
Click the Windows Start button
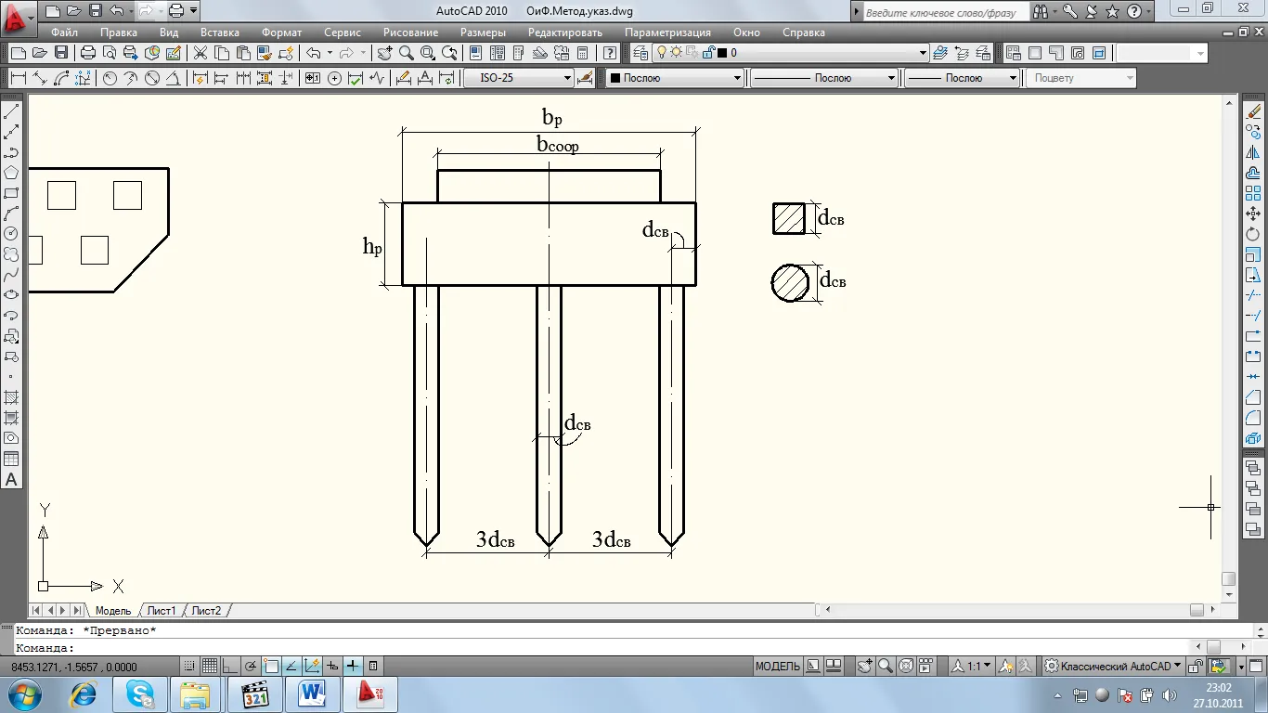coord(23,694)
